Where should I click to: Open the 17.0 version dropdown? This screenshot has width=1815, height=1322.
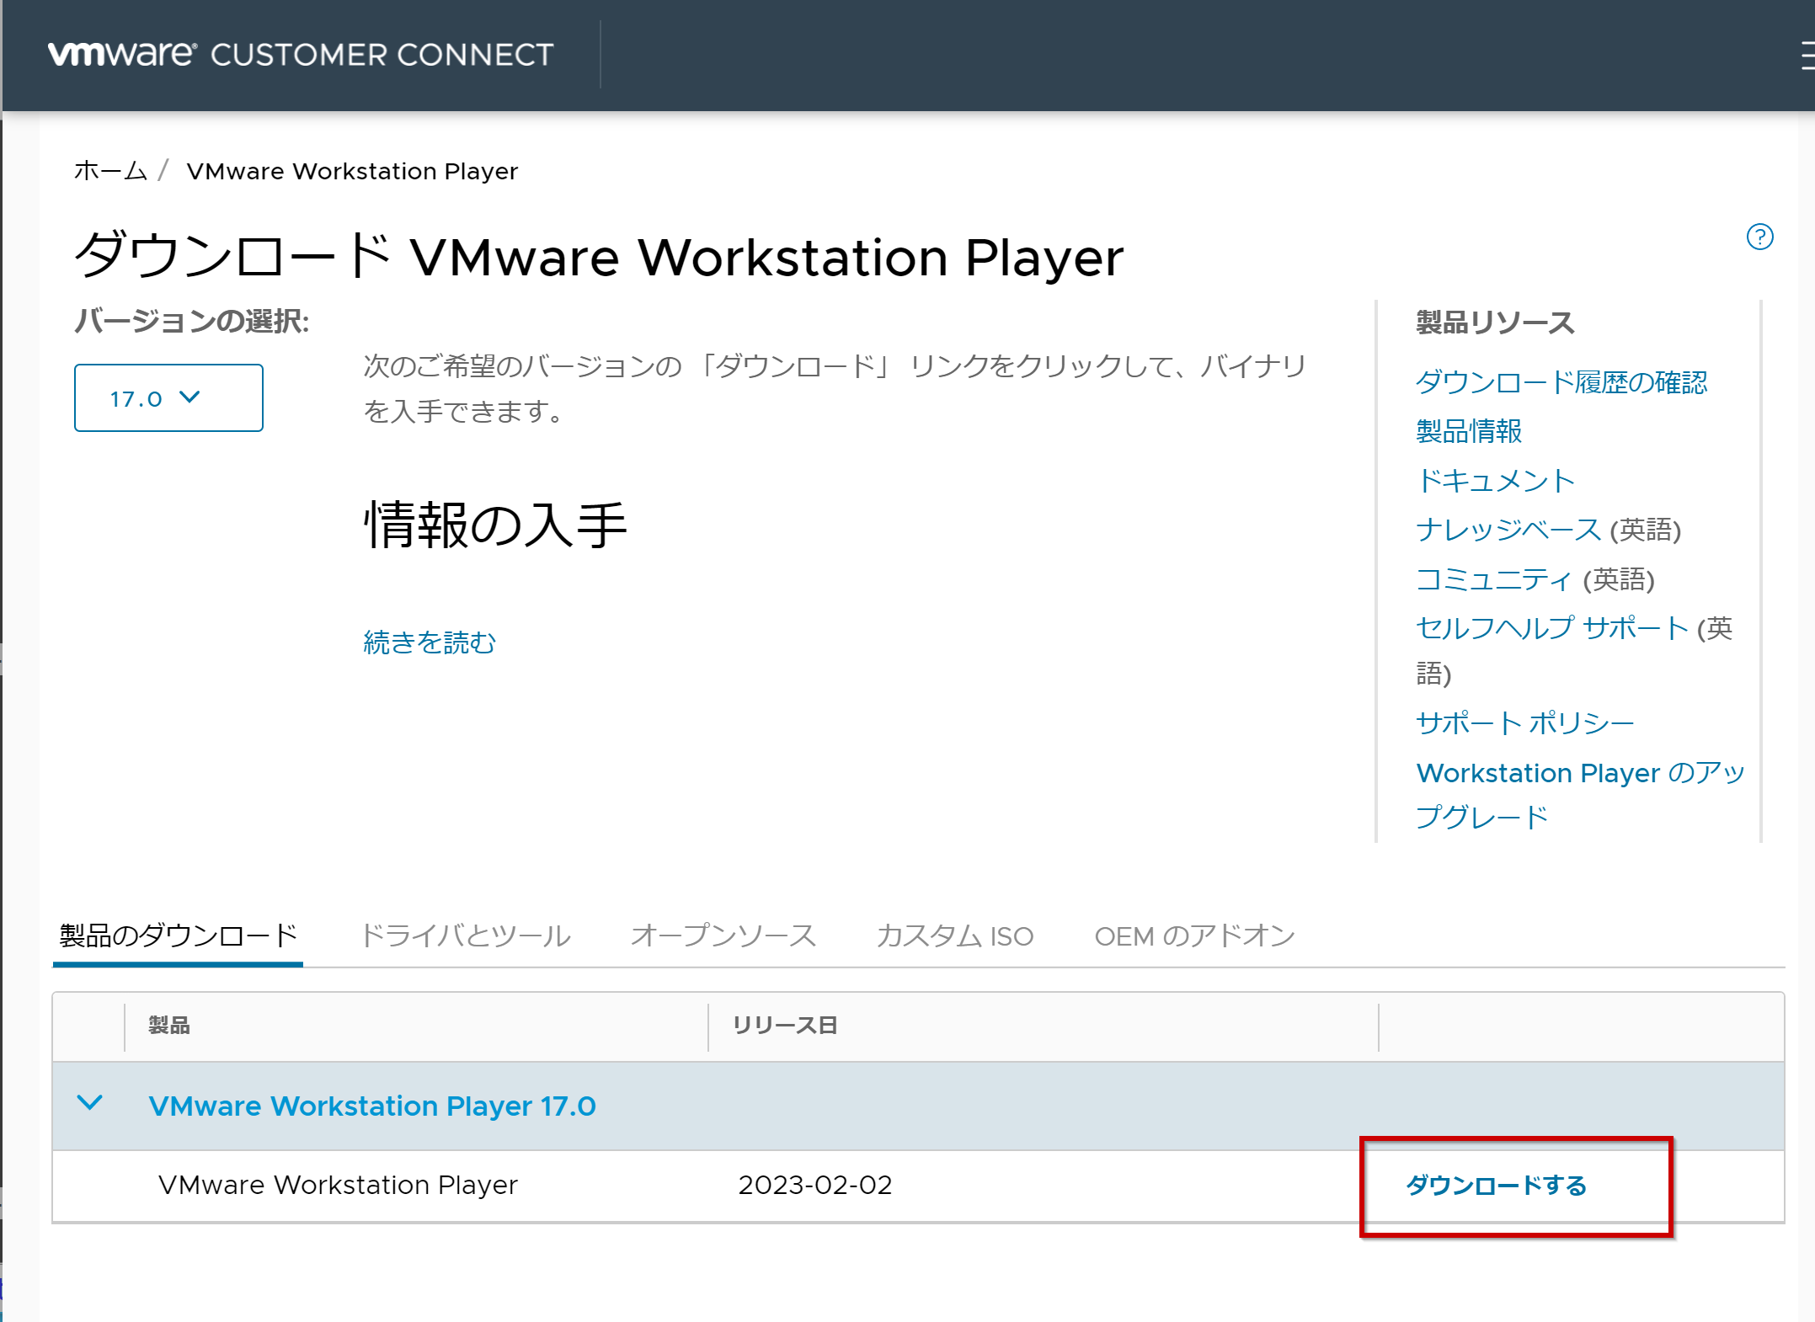pos(168,398)
